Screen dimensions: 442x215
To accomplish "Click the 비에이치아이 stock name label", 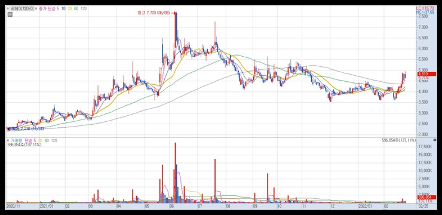I will click(22, 8).
